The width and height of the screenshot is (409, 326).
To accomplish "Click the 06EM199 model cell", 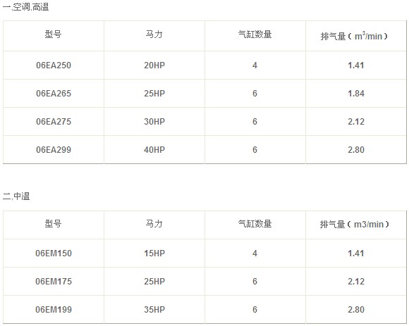I will coord(54,309).
